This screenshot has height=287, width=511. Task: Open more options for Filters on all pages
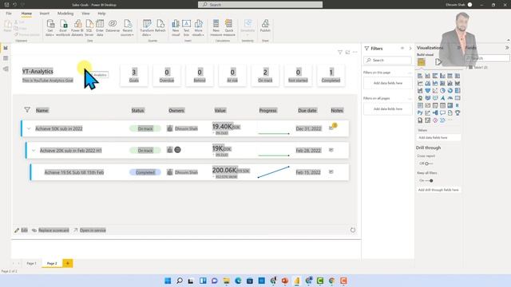point(410,98)
